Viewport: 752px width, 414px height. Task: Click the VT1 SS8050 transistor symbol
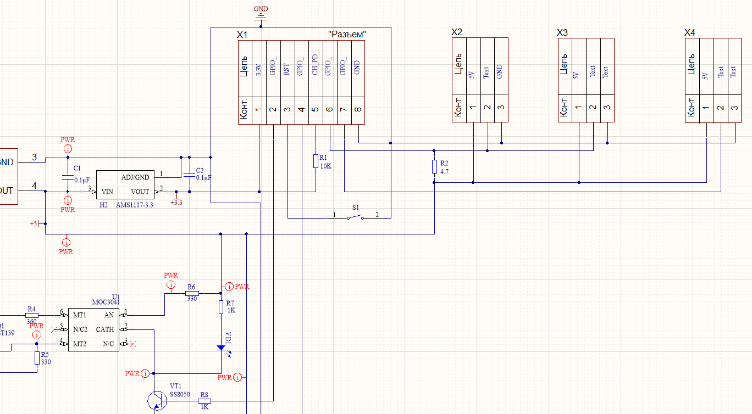click(157, 400)
